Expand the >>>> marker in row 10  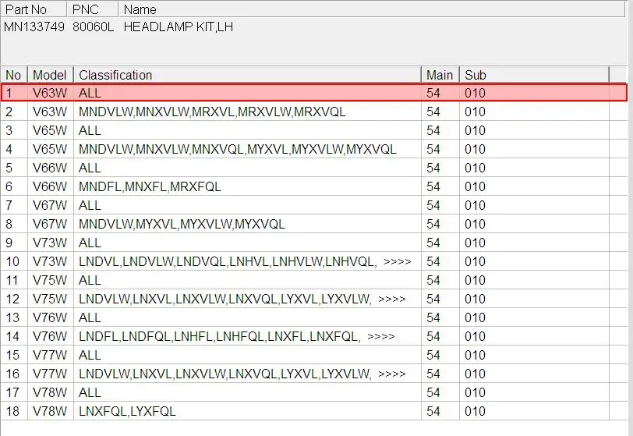coord(398,262)
